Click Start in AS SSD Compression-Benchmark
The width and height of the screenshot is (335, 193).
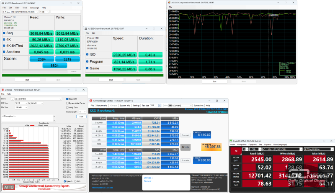tap(214, 81)
